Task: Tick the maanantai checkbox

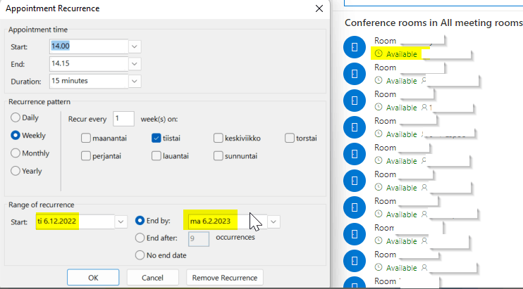Action: [x=86, y=138]
